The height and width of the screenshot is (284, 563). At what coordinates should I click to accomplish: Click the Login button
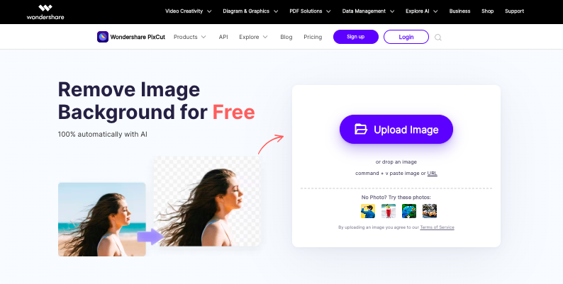point(406,37)
